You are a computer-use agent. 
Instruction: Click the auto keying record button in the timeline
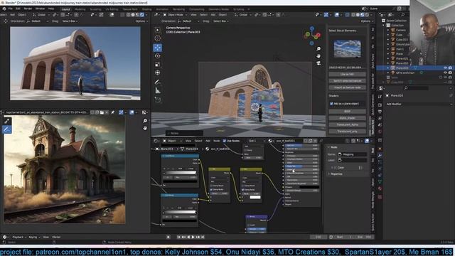[x=168, y=237]
